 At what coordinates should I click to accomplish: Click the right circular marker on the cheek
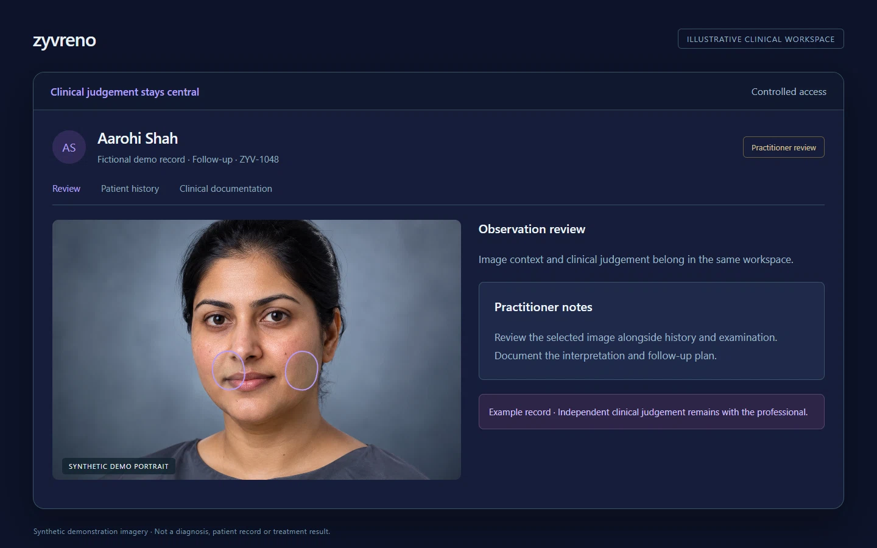pos(301,370)
